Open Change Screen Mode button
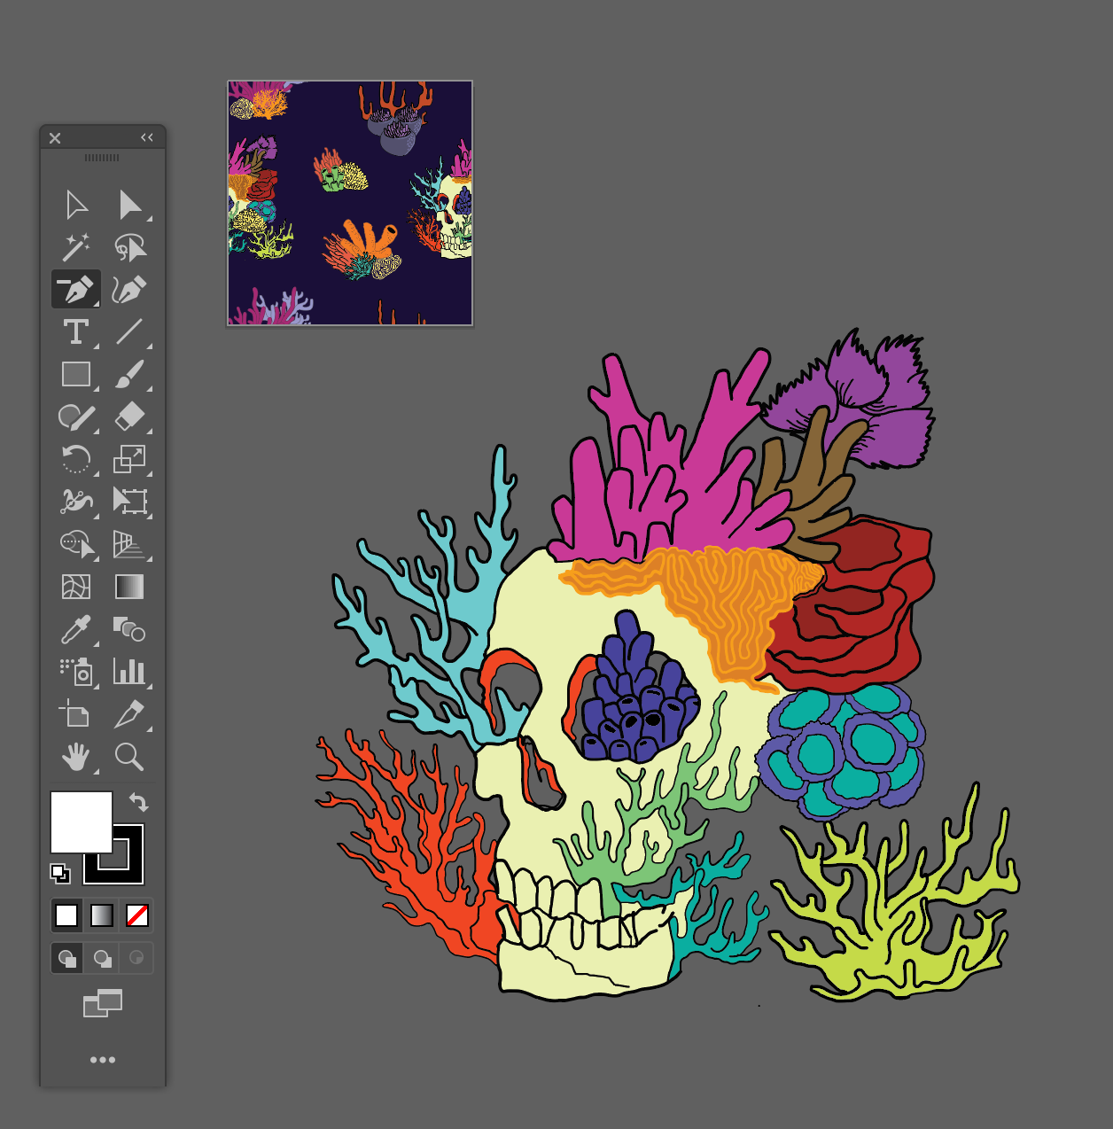Image resolution: width=1113 pixels, height=1129 pixels. [x=103, y=1003]
